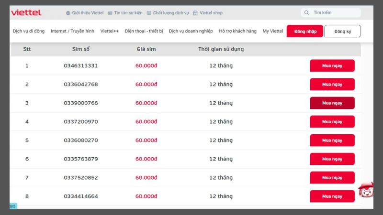Open Viettel++ menu
Screen dimensions: 383x215
[x=110, y=31]
